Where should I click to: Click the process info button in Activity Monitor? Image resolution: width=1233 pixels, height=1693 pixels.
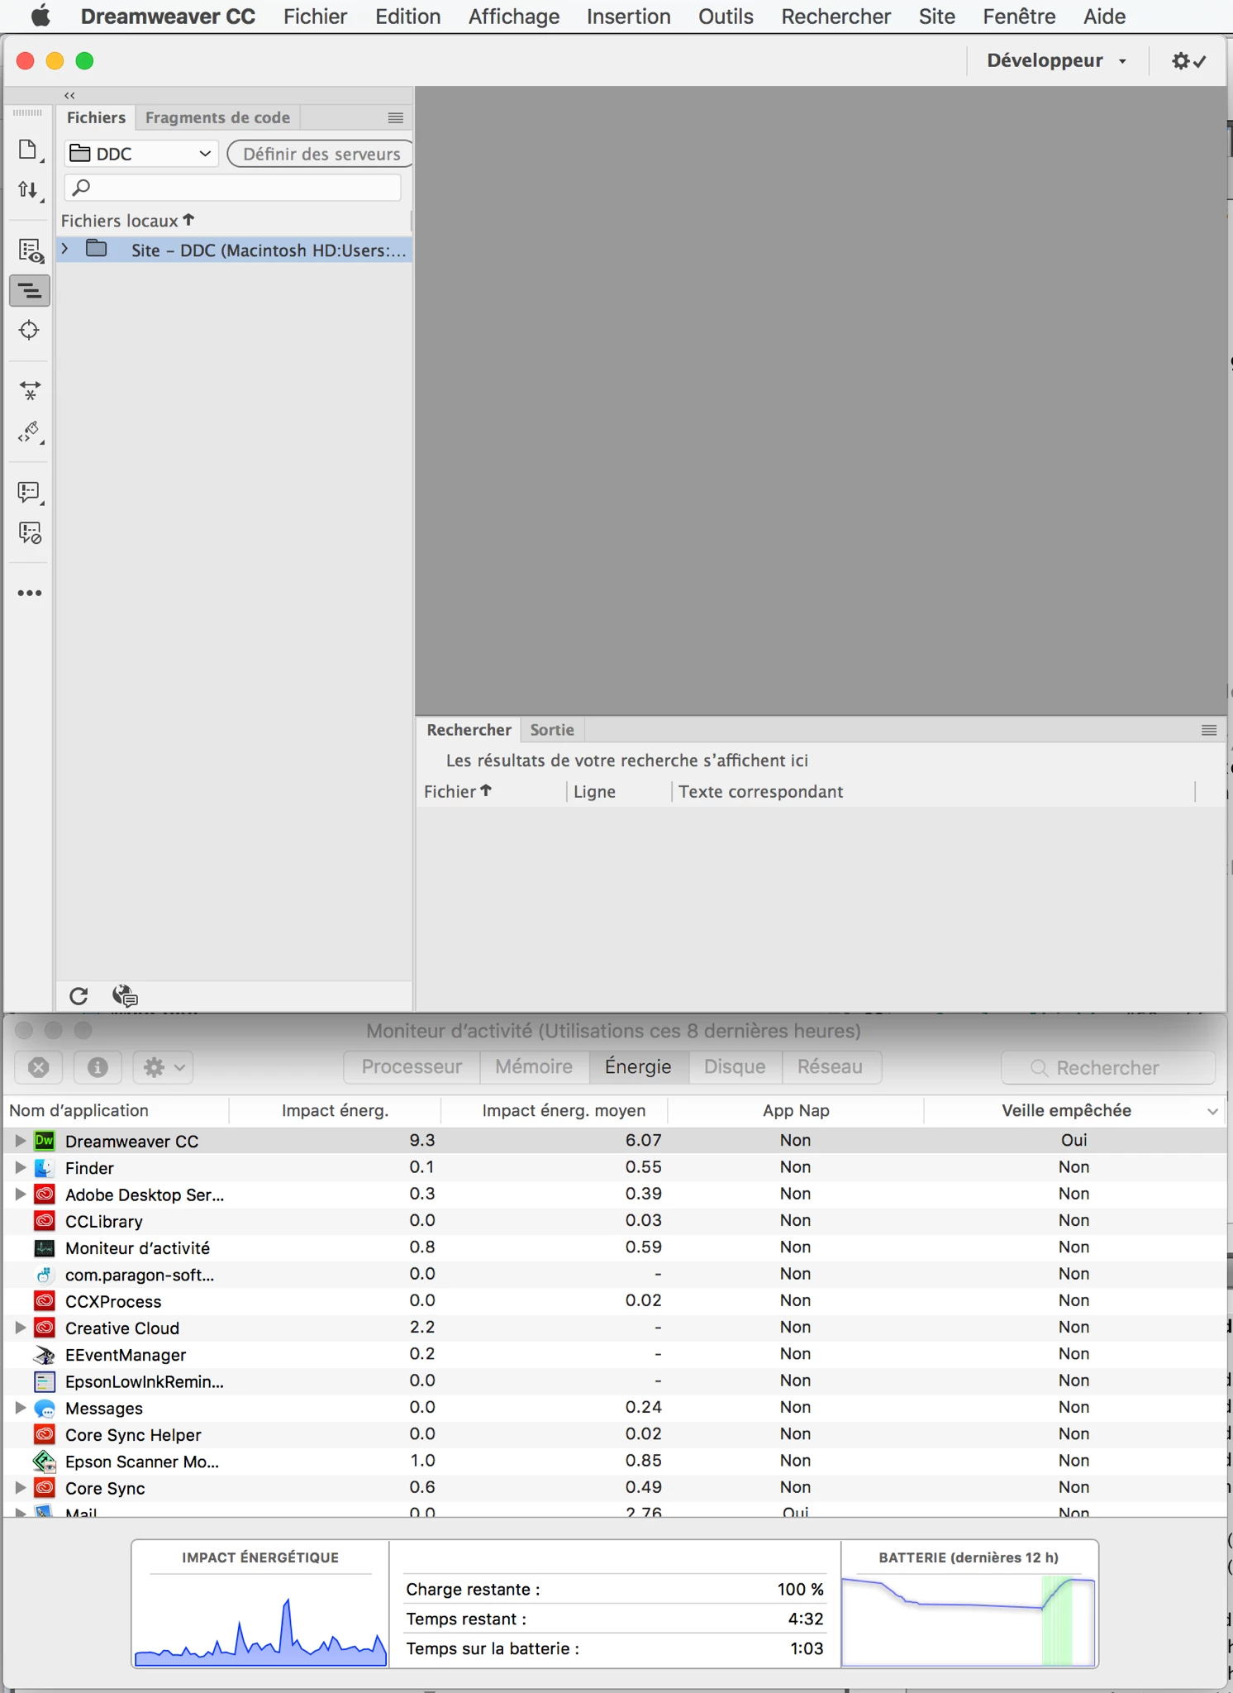[x=98, y=1067]
